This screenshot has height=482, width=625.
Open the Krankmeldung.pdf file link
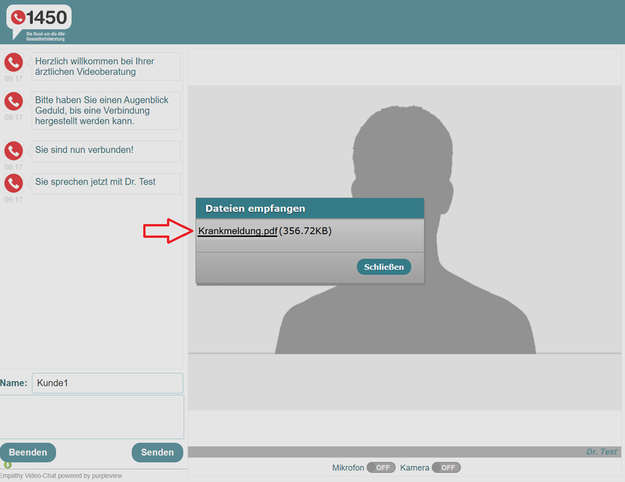click(x=238, y=231)
